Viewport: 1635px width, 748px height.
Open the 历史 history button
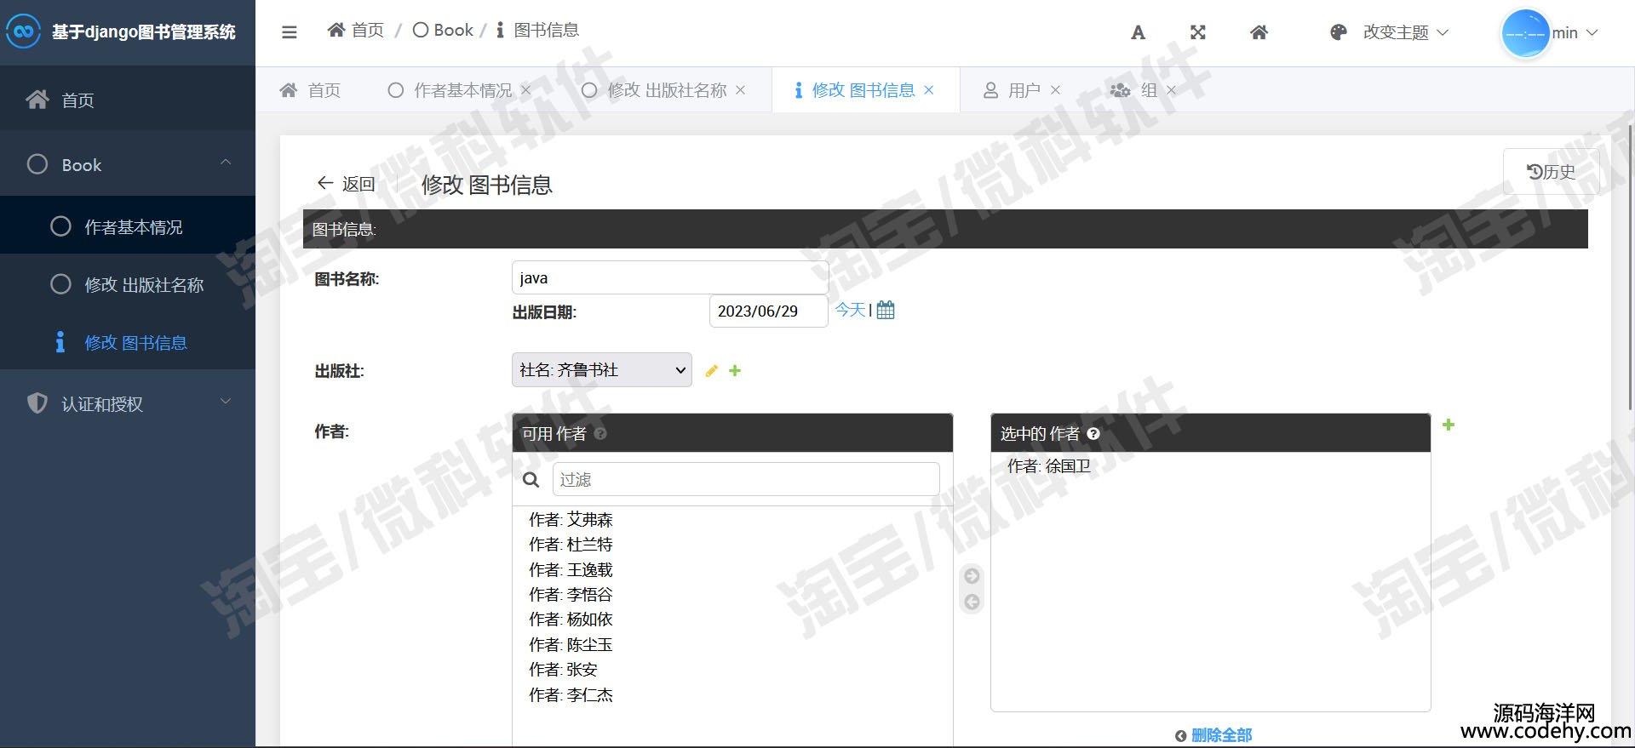coord(1551,172)
